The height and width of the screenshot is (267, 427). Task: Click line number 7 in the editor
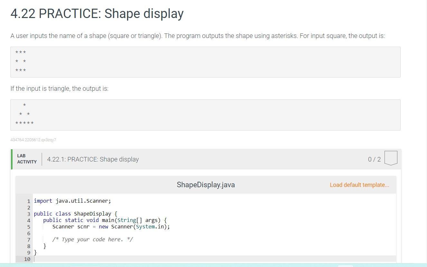[29, 239]
